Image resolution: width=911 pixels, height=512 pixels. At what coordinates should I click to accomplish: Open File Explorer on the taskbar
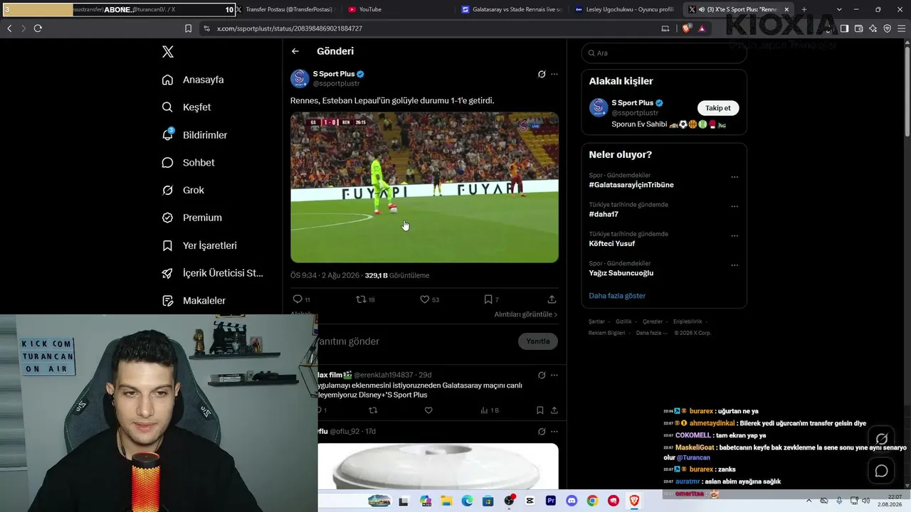(446, 501)
